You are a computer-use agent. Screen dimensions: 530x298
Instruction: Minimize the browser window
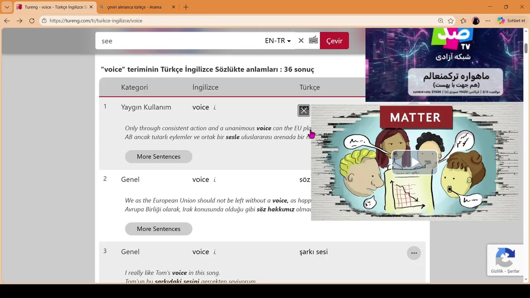(x=490, y=7)
